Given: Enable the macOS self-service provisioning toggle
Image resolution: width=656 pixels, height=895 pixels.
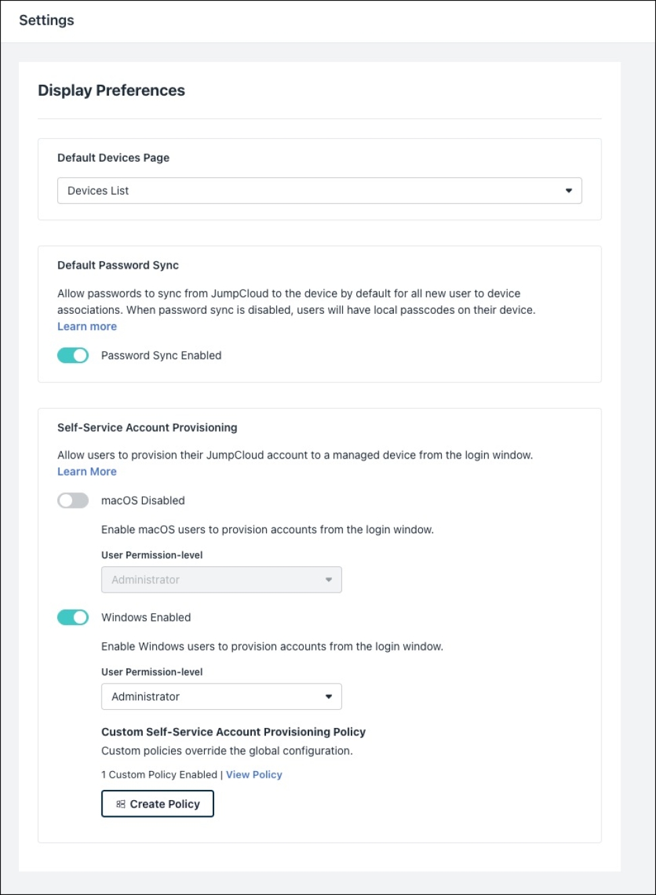Looking at the screenshot, I should coord(73,500).
